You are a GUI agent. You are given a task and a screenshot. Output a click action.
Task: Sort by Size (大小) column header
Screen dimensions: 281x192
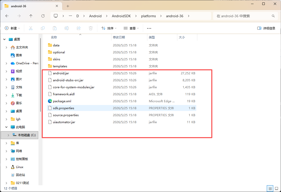[187, 37]
